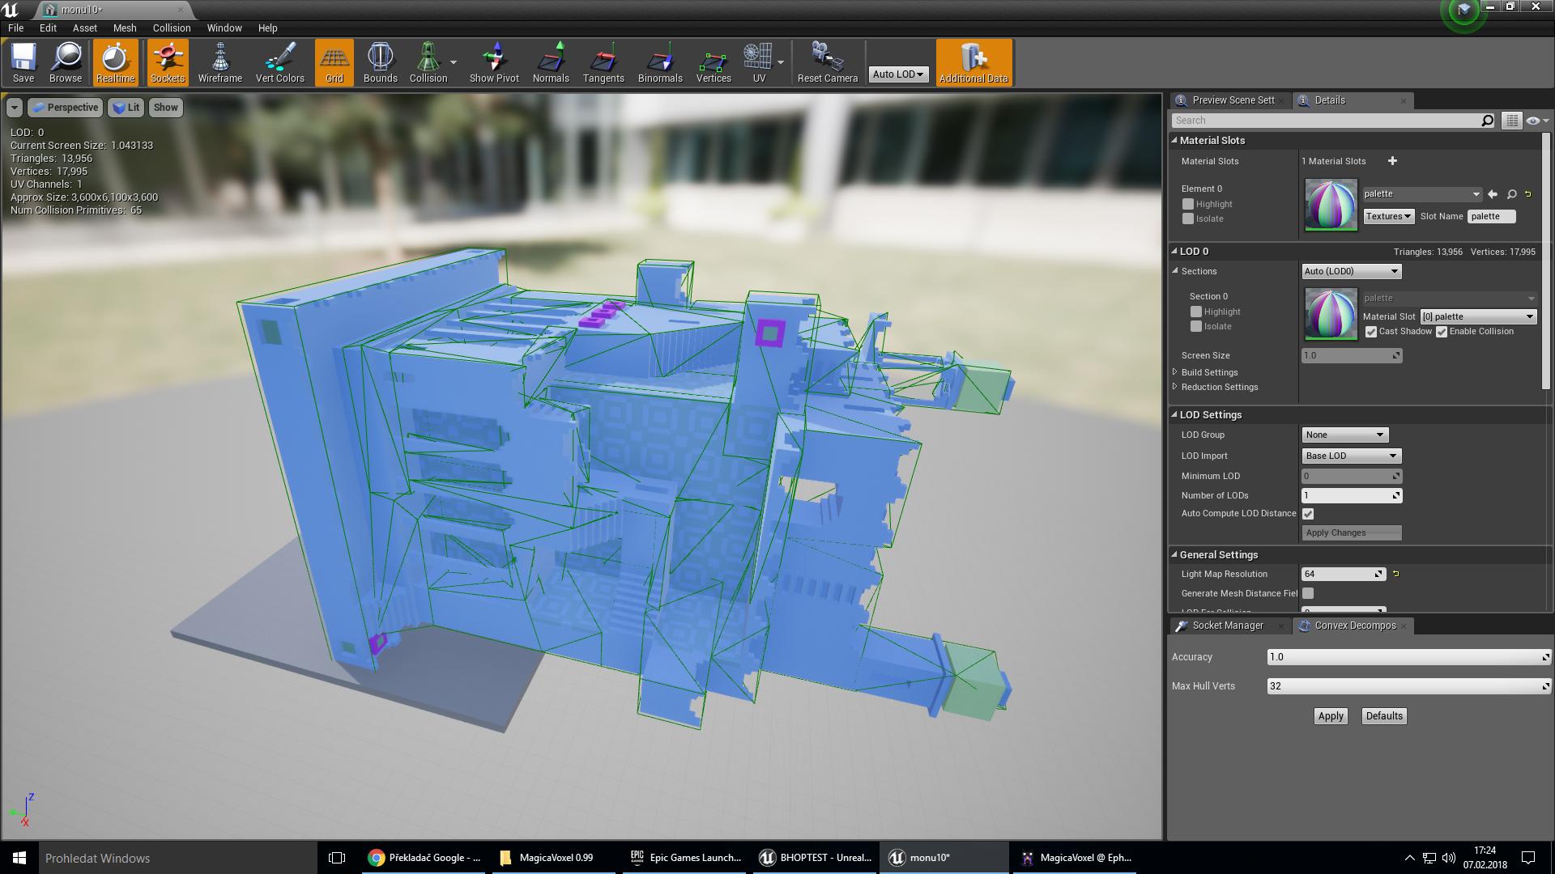The width and height of the screenshot is (1555, 874).
Task: Click the Apply button
Action: (x=1330, y=716)
